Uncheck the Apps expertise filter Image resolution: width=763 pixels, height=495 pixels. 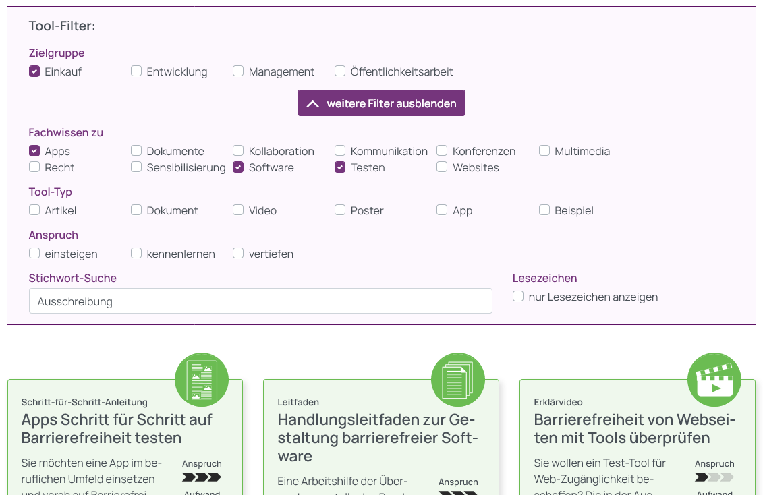(x=34, y=151)
